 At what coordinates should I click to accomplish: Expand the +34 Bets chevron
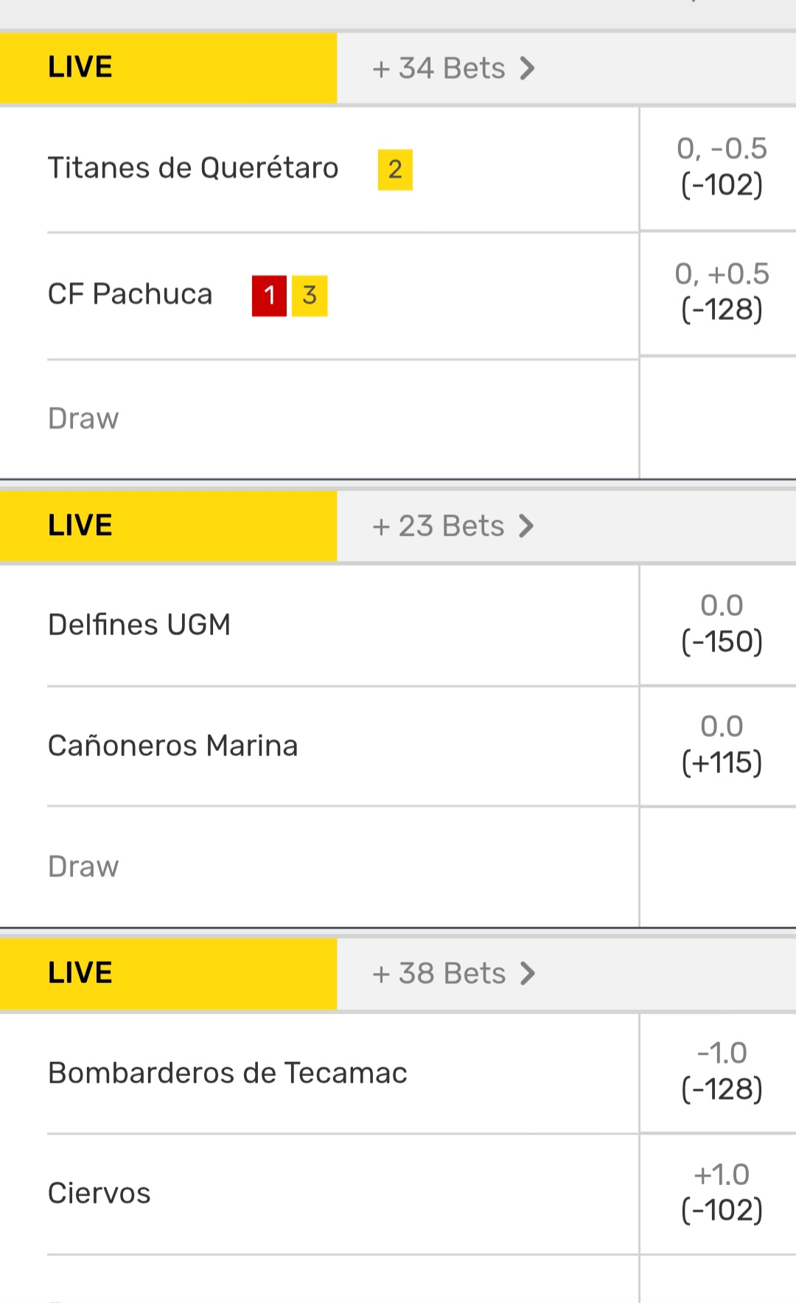click(527, 69)
